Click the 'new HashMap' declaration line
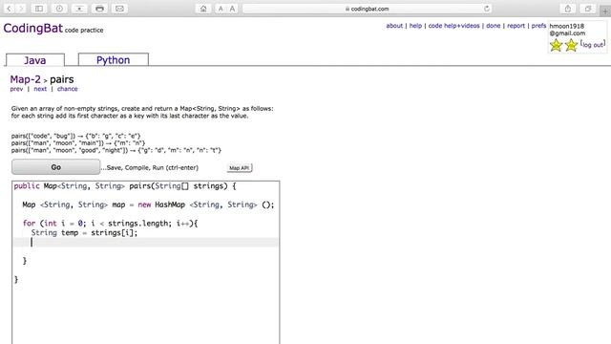This screenshot has height=344, width=611. [x=148, y=204]
